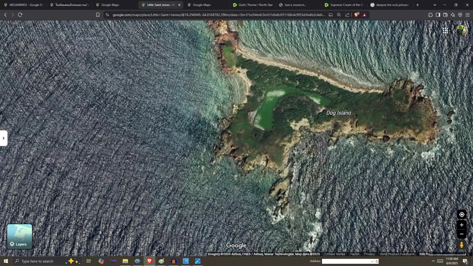Select the Street View pegman
Screen dimensions: 473x266
coord(462,245)
